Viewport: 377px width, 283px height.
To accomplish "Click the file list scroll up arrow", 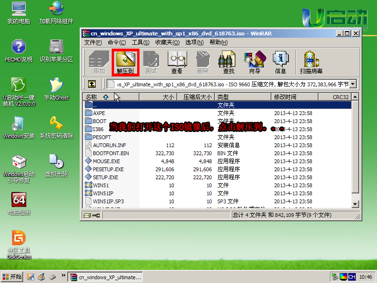I will click(x=355, y=97).
